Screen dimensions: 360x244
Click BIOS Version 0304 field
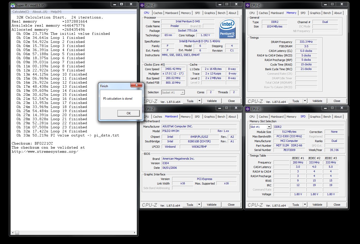[199, 163]
